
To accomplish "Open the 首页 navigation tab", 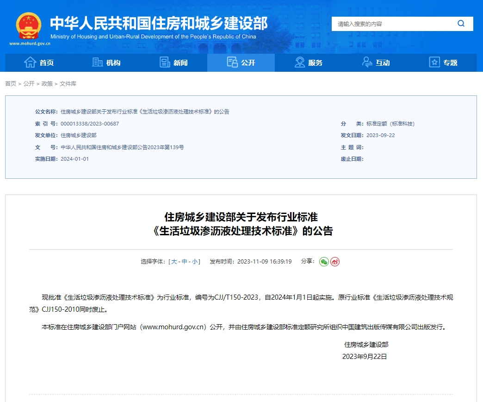I will tap(39, 63).
